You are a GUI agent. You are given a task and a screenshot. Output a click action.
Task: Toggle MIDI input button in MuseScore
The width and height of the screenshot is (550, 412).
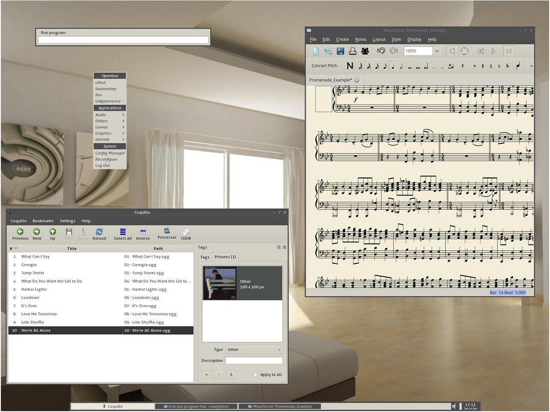click(x=464, y=51)
